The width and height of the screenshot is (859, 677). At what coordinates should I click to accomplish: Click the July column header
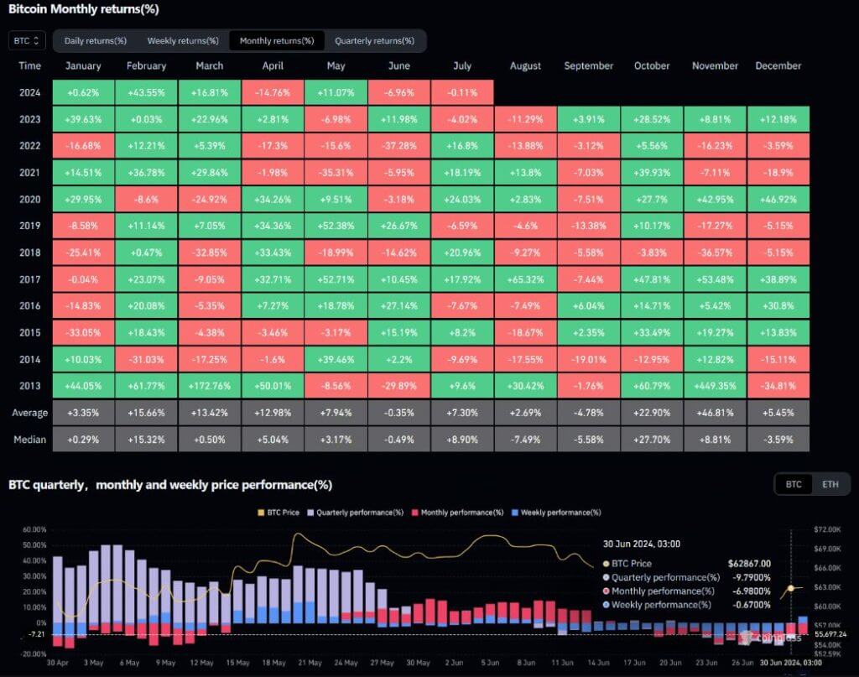tap(462, 65)
